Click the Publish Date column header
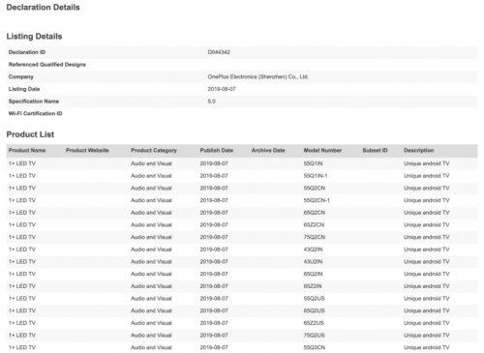 pyautogui.click(x=217, y=150)
